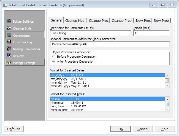
Task: Click the Cancel button
Action: click(143, 129)
